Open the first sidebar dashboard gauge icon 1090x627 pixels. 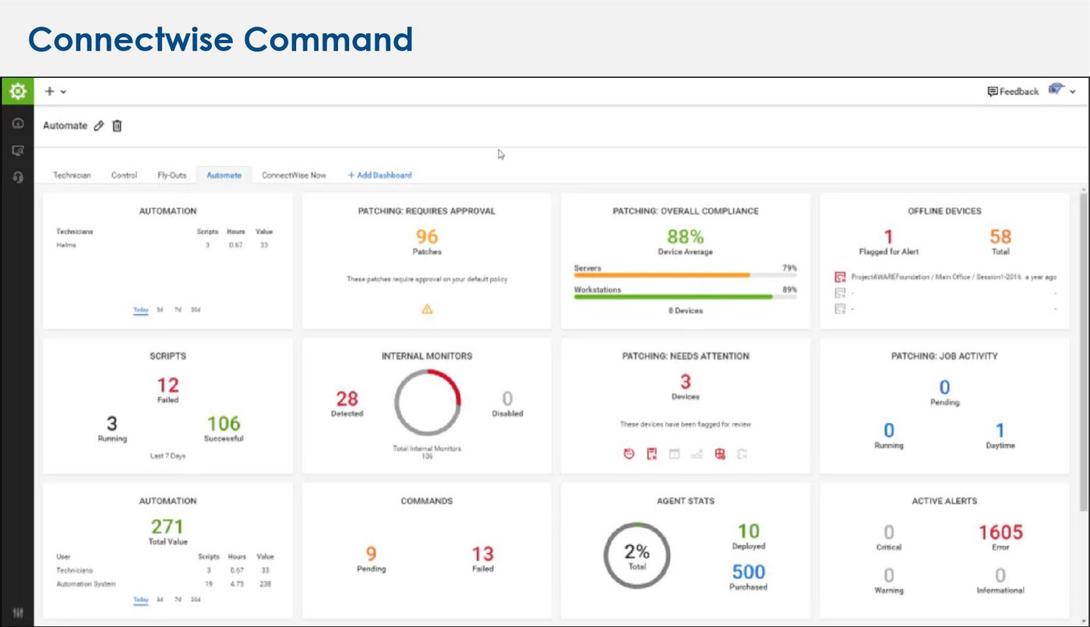tap(18, 124)
